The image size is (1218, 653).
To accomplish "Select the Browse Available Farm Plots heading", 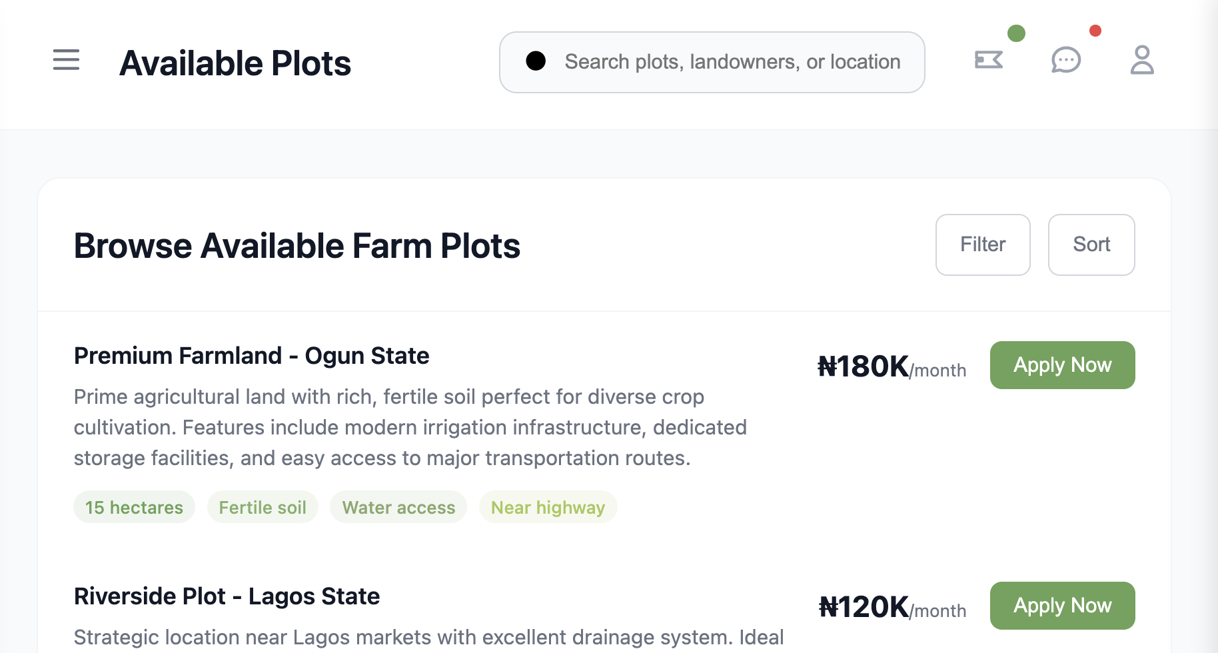I will point(297,246).
